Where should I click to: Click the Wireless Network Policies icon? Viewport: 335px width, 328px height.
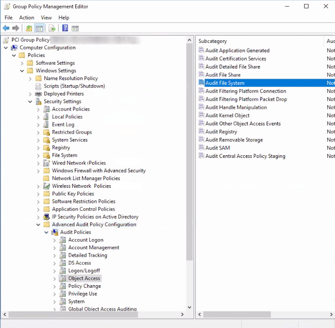click(x=46, y=186)
